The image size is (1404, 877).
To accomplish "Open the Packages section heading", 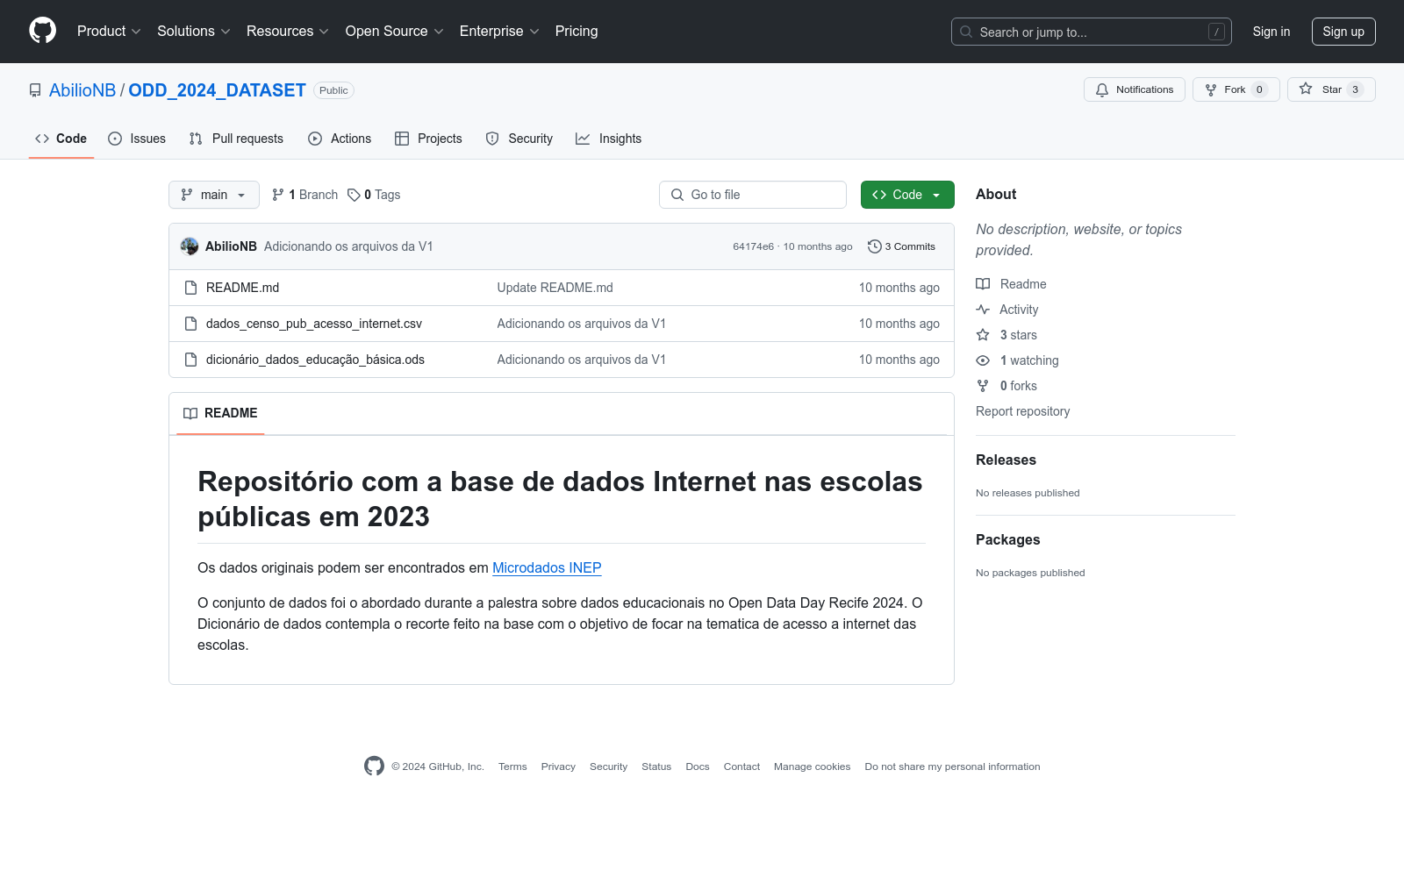I will [x=1007, y=539].
